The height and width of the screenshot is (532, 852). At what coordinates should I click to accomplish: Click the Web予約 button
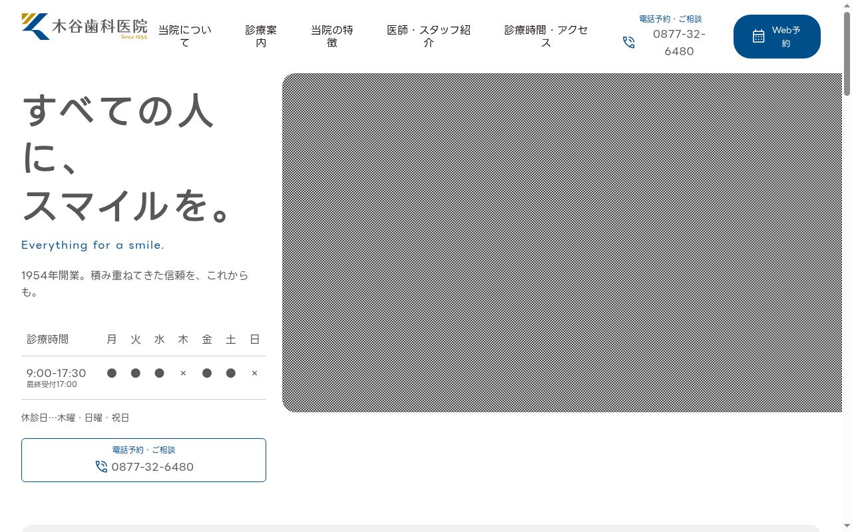777,37
